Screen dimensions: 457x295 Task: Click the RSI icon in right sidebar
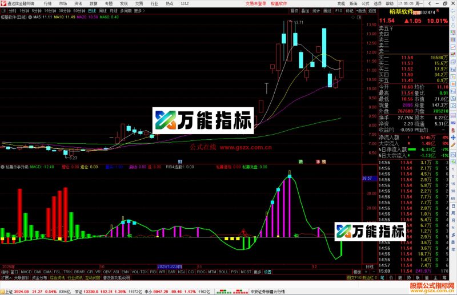(453, 123)
